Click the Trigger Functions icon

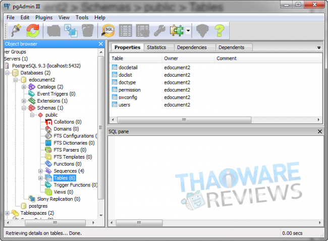pyautogui.click(x=48, y=185)
